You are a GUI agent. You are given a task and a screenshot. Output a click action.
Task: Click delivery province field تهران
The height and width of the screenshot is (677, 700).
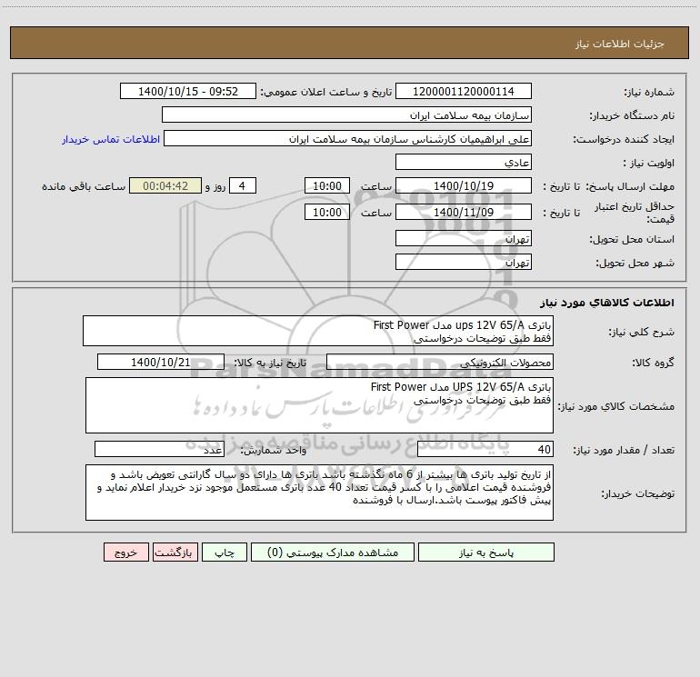(x=464, y=238)
